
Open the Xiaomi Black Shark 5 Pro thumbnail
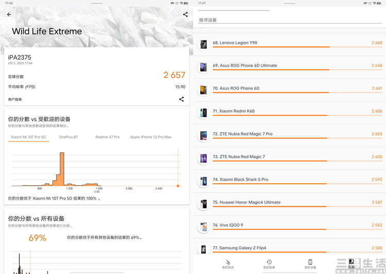pyautogui.click(x=204, y=181)
